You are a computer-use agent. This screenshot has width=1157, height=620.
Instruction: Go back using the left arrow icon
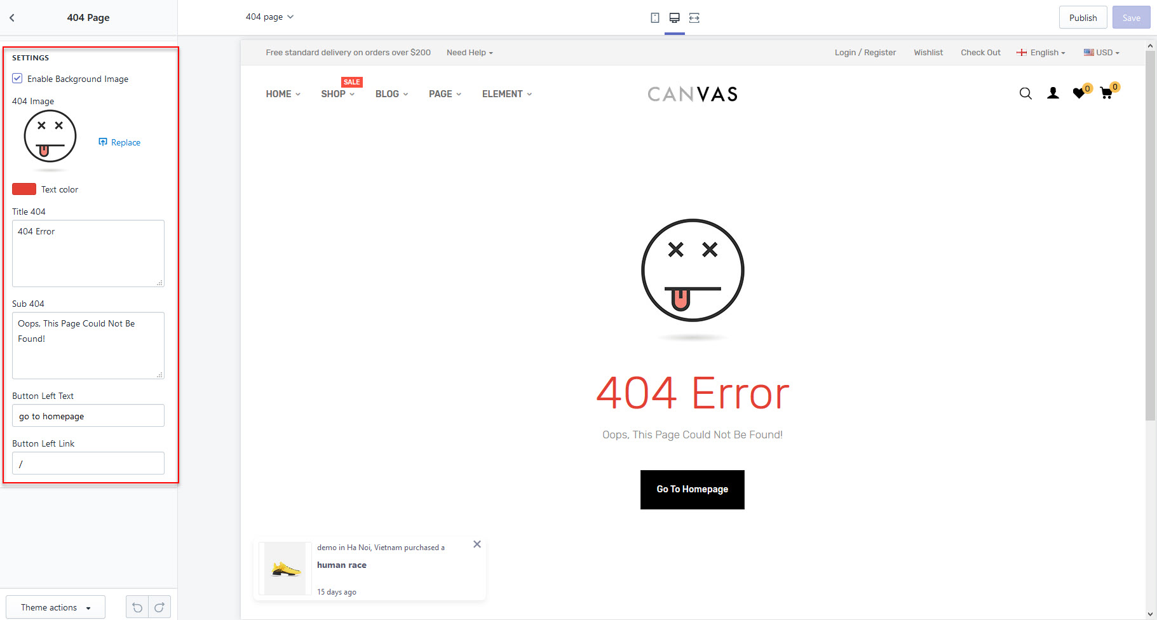tap(12, 18)
